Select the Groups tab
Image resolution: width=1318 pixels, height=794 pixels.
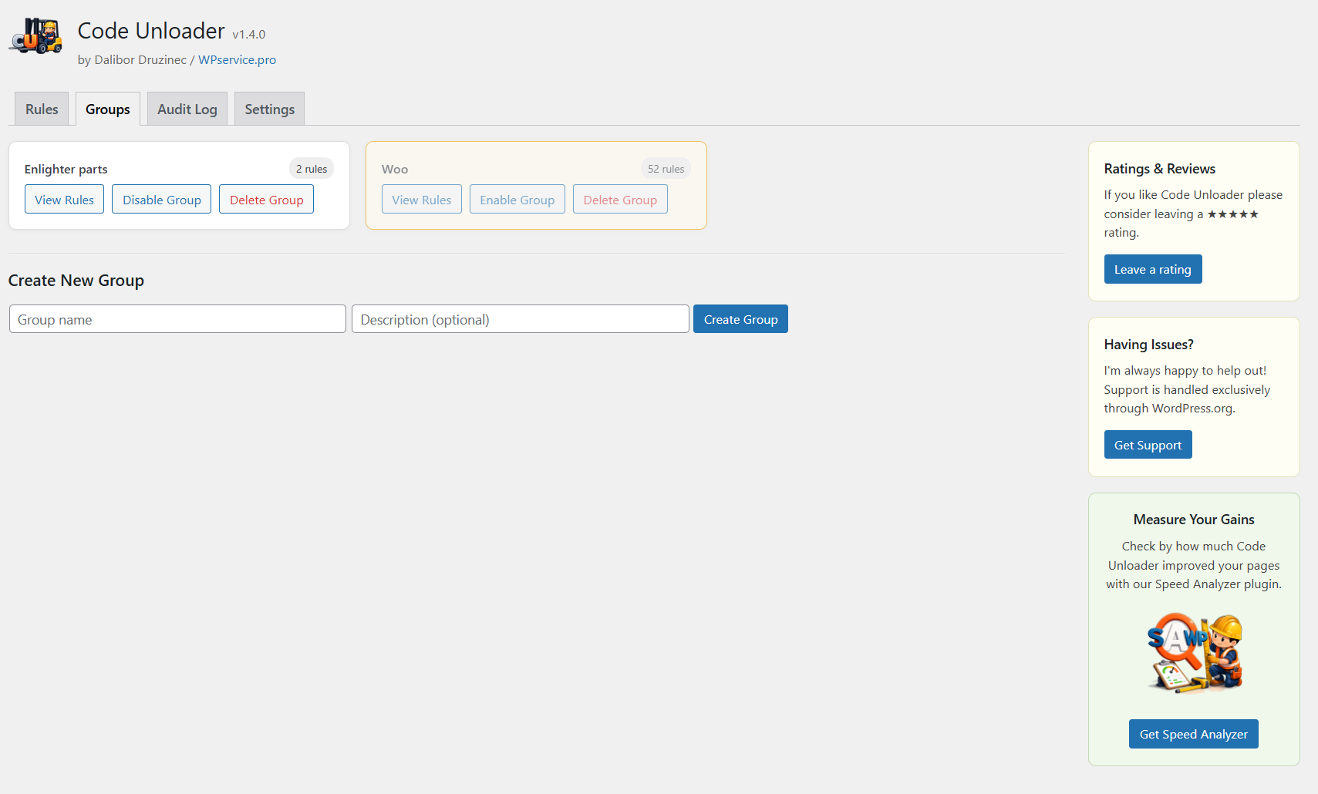coord(107,109)
